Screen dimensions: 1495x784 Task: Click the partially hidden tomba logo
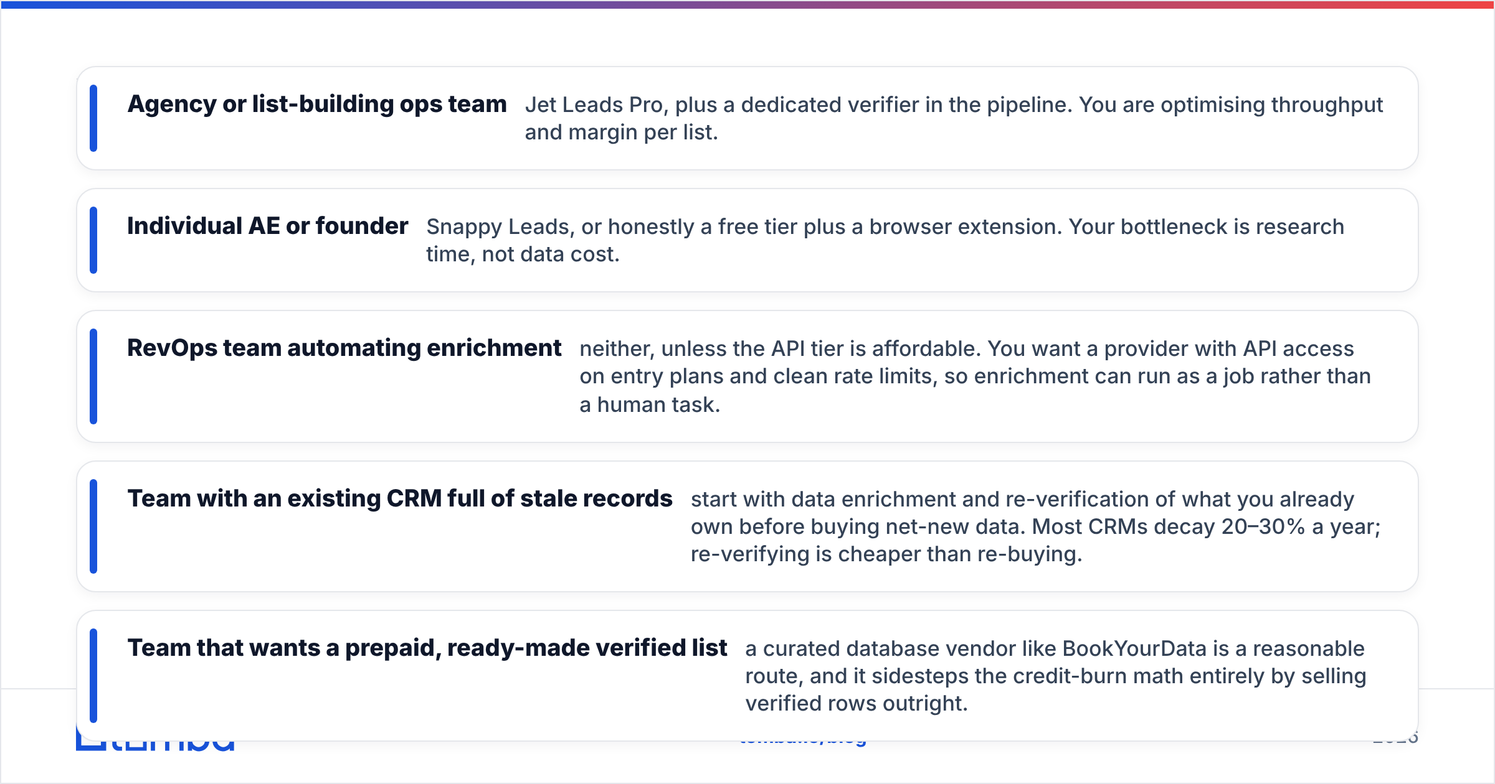pyautogui.click(x=155, y=745)
